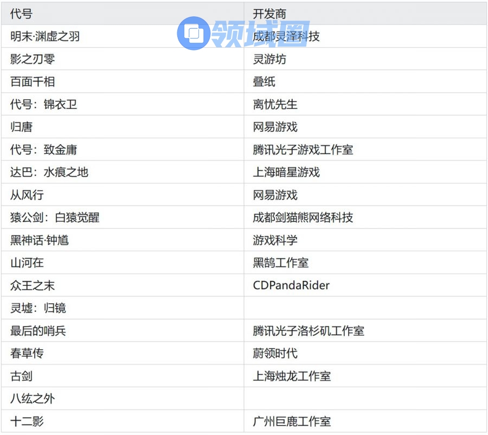Select the 代号 column header
The image size is (488, 435).
(21, 14)
